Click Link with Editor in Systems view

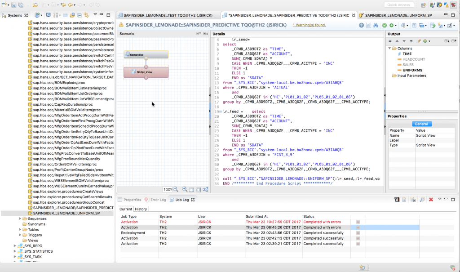pyautogui.click(x=86, y=15)
